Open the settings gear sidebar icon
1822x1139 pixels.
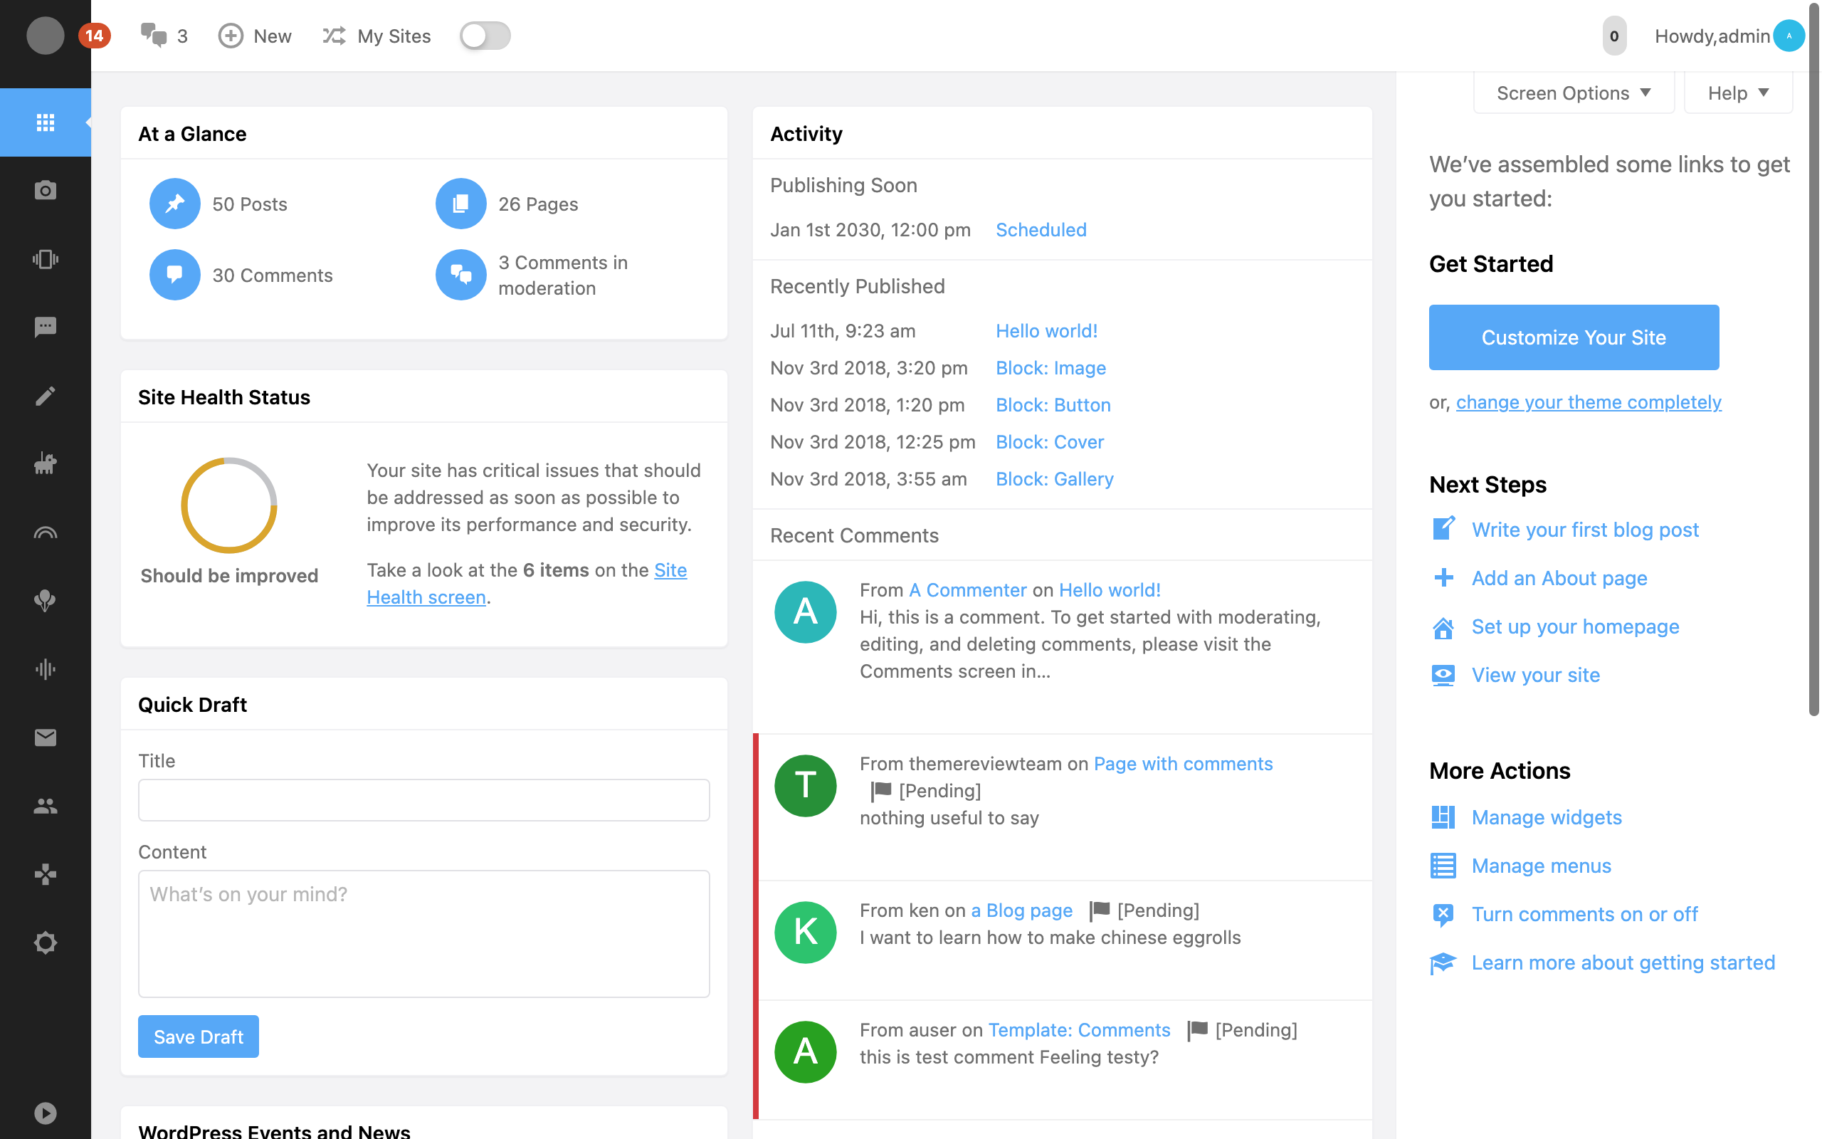coord(45,943)
